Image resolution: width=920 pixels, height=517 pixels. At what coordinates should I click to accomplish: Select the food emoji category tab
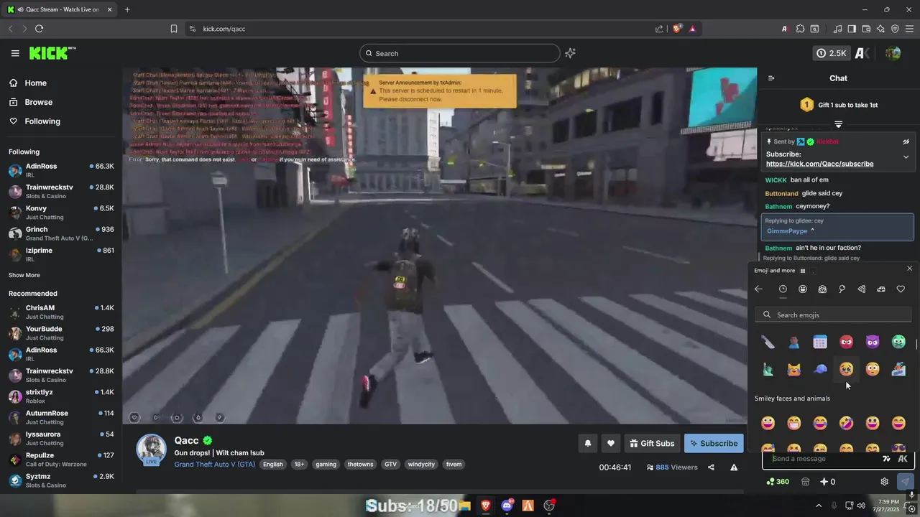coord(862,289)
